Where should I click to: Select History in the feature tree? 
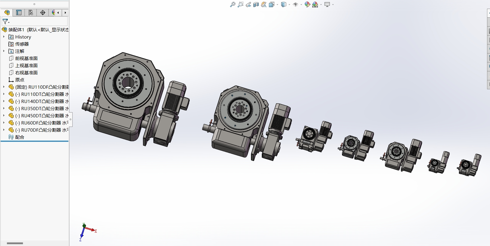(23, 37)
